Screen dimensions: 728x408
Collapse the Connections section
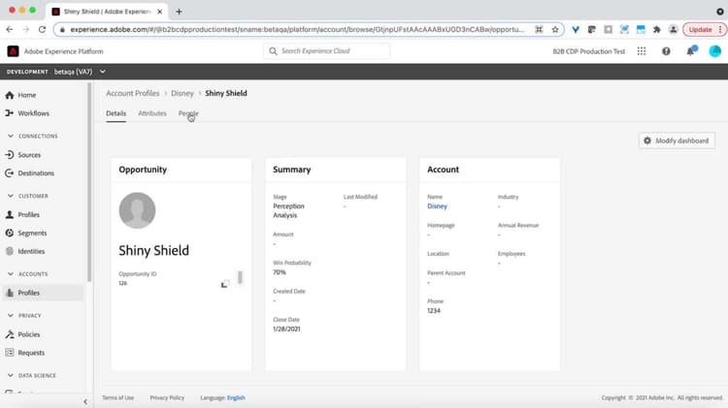point(11,136)
